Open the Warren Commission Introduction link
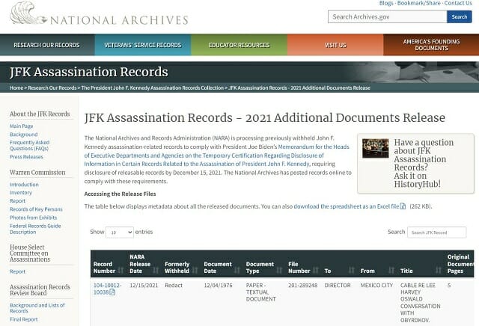Viewport: 479px width, 326px height. [24, 185]
